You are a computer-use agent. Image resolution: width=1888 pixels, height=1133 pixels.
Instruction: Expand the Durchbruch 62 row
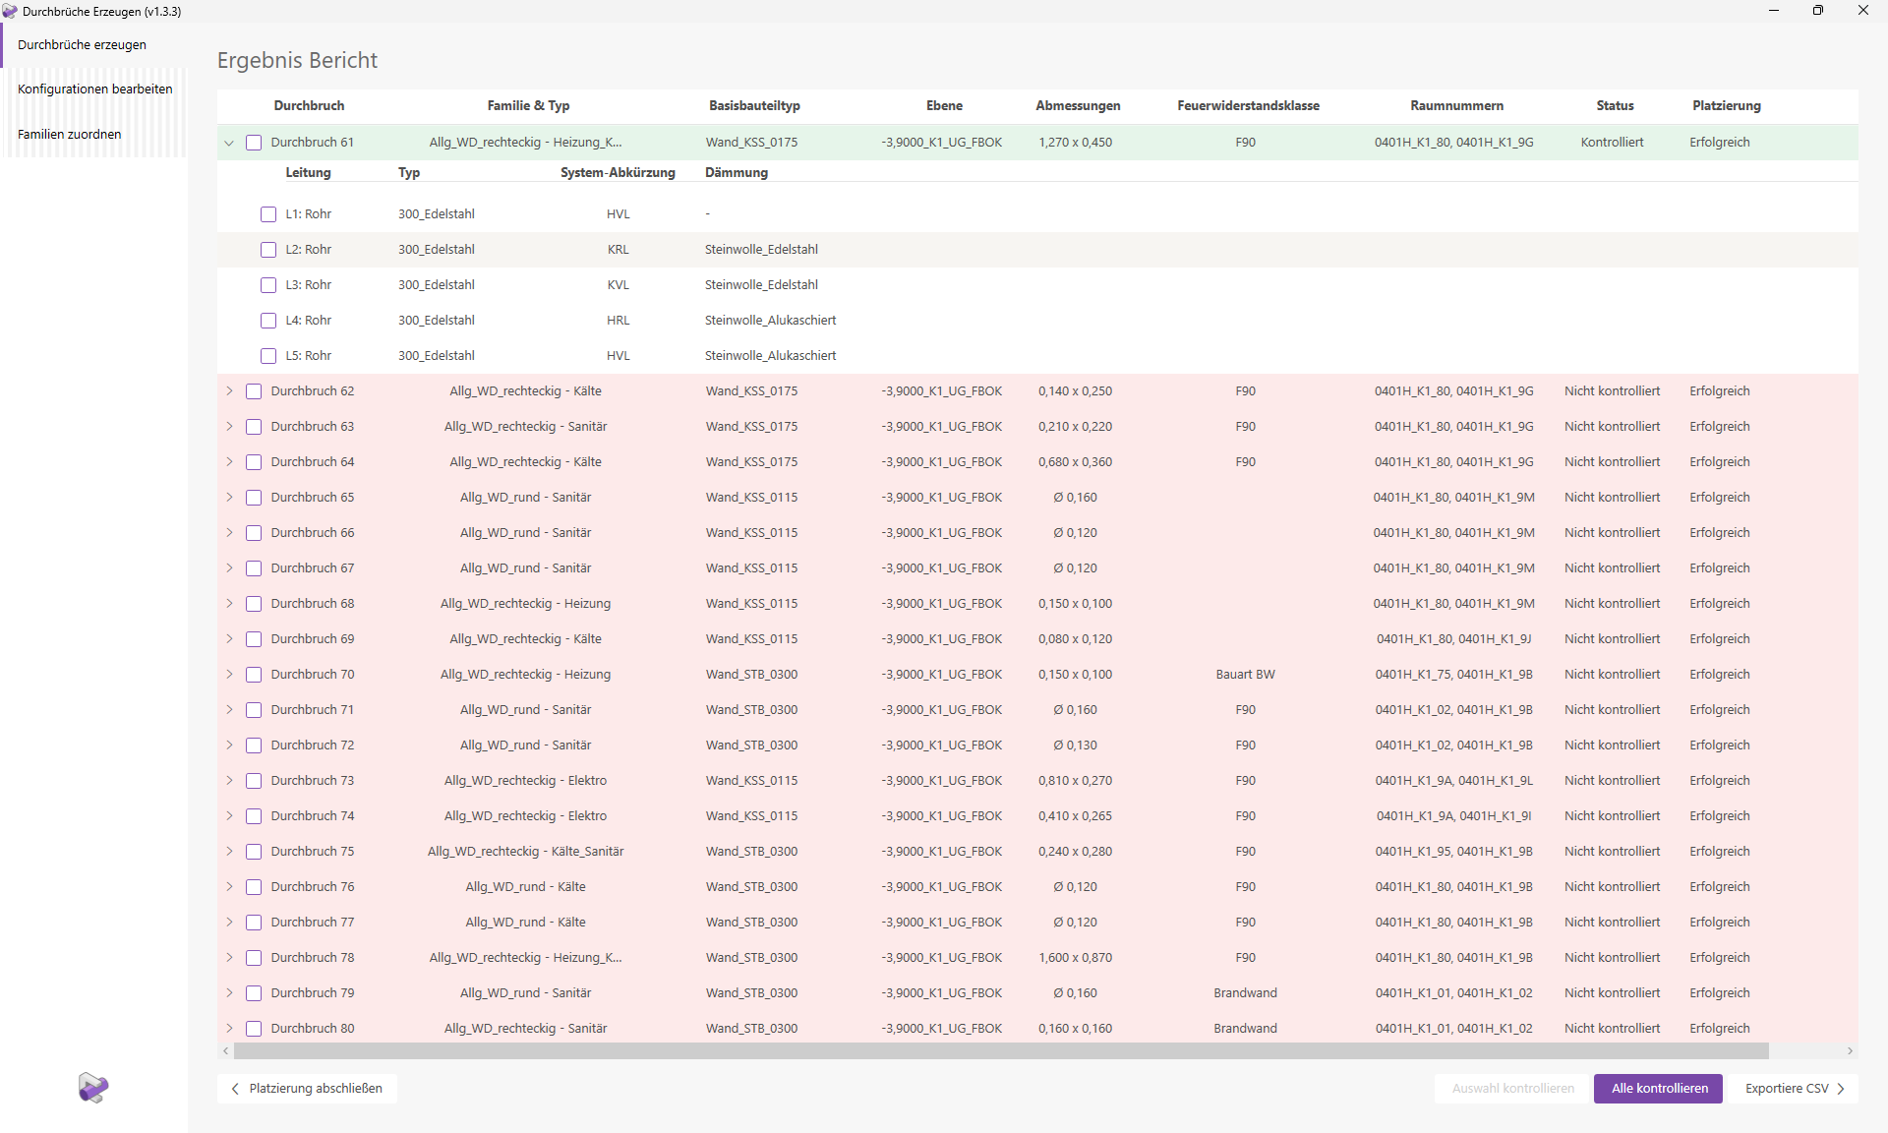(229, 390)
